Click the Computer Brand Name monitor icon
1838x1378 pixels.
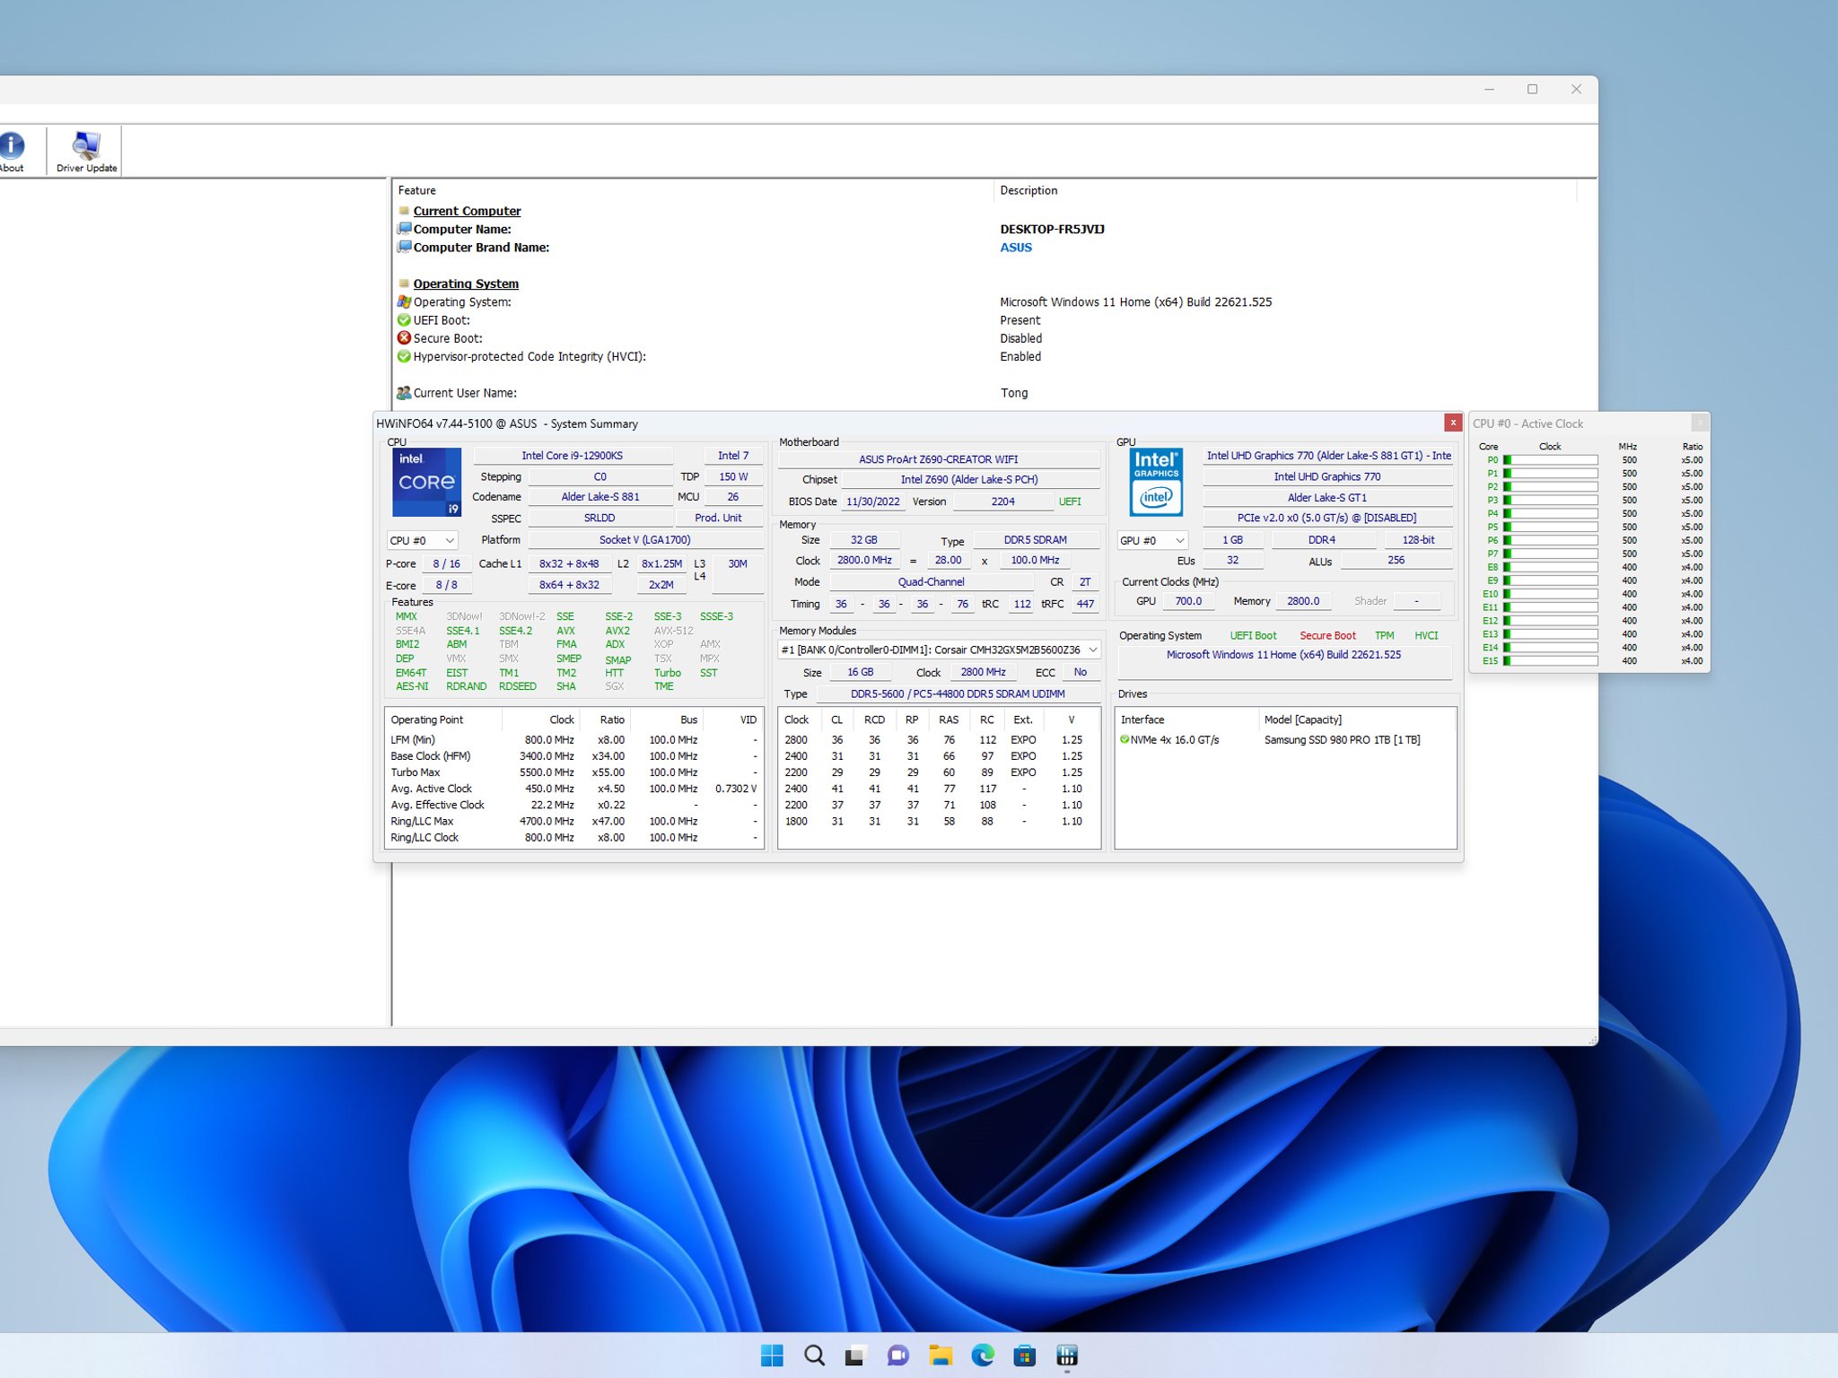point(404,247)
